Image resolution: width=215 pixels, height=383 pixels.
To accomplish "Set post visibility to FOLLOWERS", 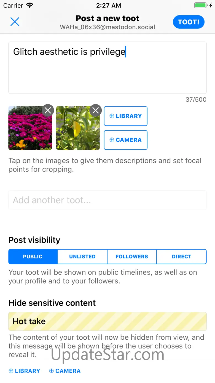I will (x=132, y=257).
